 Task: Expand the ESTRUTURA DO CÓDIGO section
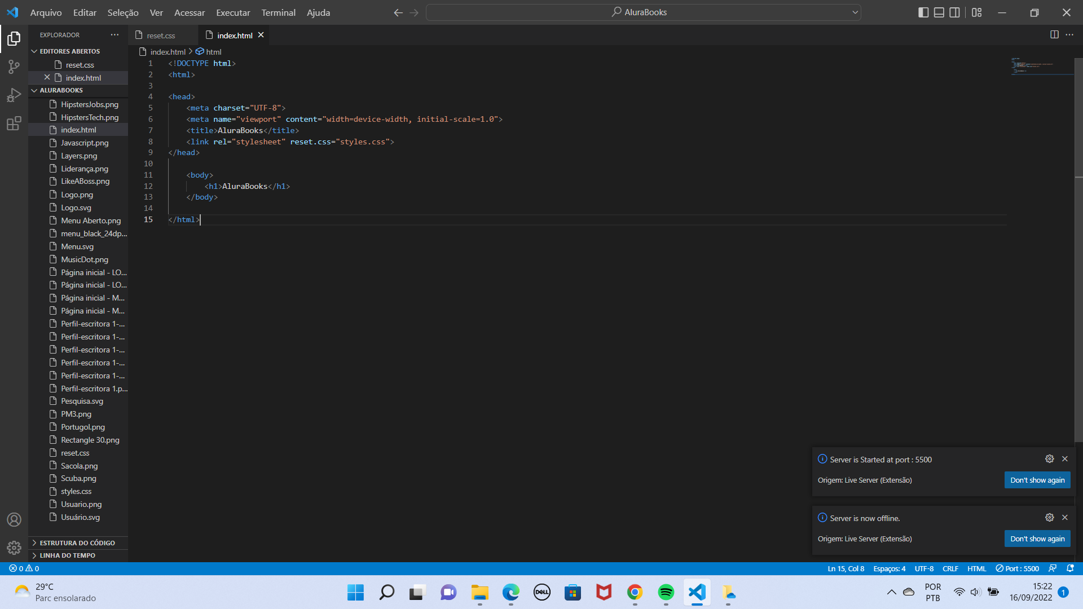click(77, 542)
